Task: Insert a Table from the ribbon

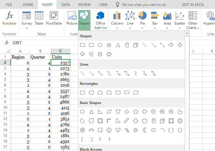Action: click(39, 19)
